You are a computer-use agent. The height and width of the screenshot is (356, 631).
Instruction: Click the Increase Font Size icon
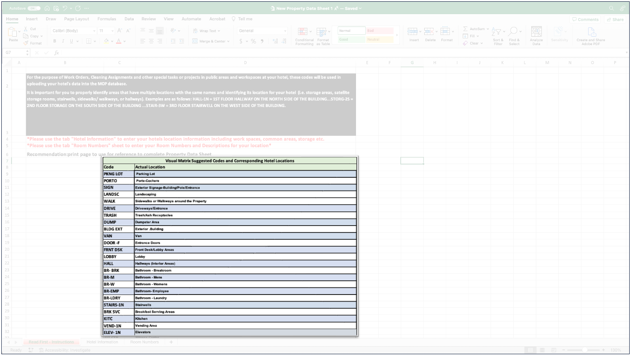coord(120,31)
